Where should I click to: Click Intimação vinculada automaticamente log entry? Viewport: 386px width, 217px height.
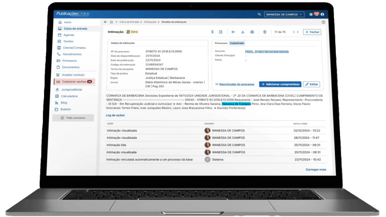click(x=149, y=159)
